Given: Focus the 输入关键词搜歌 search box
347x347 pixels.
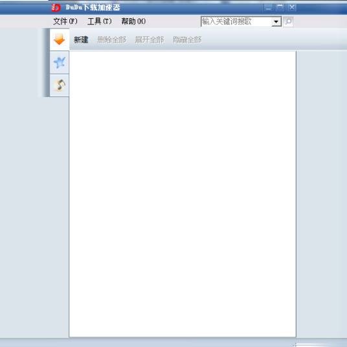Looking at the screenshot, I should [236, 21].
